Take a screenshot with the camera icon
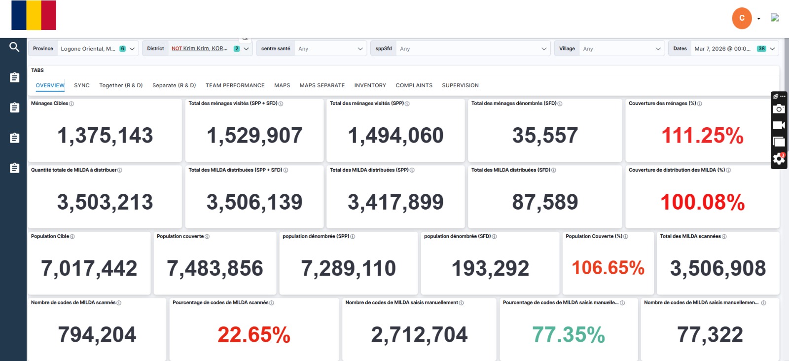Viewport: 789px width, 361px height. click(x=779, y=109)
